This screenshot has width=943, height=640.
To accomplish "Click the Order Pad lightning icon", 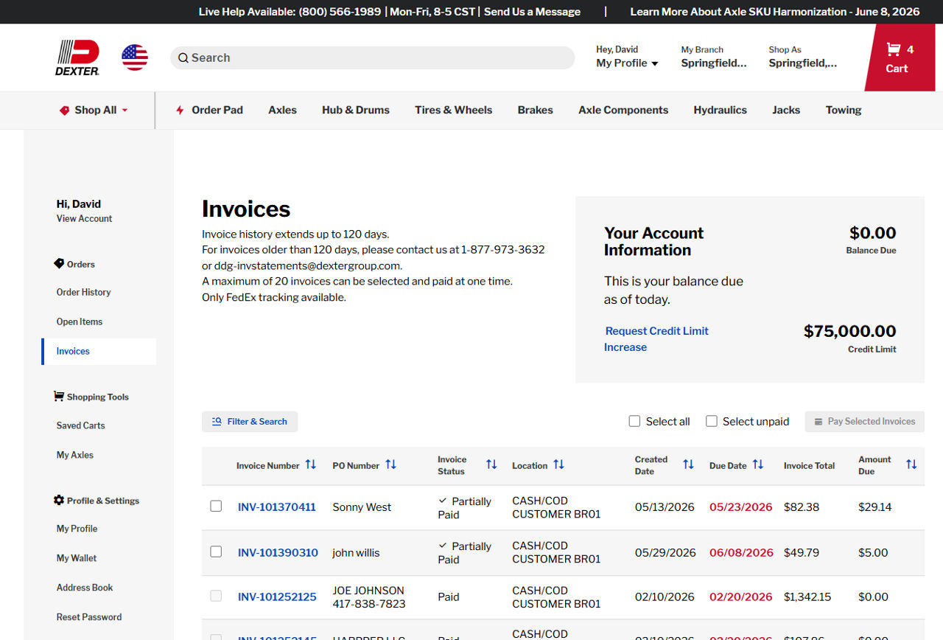I will 180,110.
